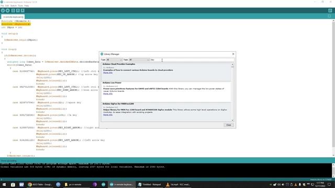This screenshot has width=335, height=188.
Task: Click the Upload arrow toolbar button
Action: pyautogui.click(x=8, y=10)
